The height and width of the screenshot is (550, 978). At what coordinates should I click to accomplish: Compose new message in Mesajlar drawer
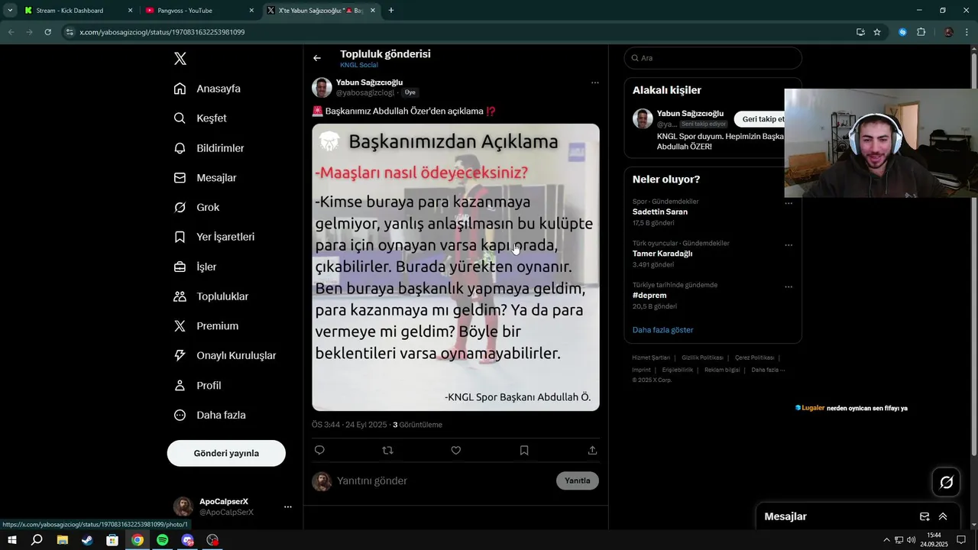pos(925,516)
